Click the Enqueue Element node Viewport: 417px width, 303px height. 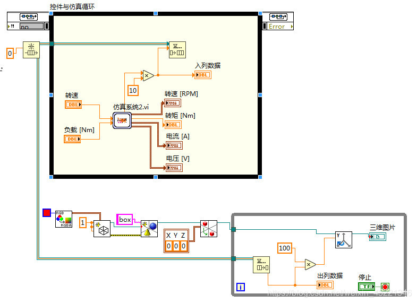point(177,50)
